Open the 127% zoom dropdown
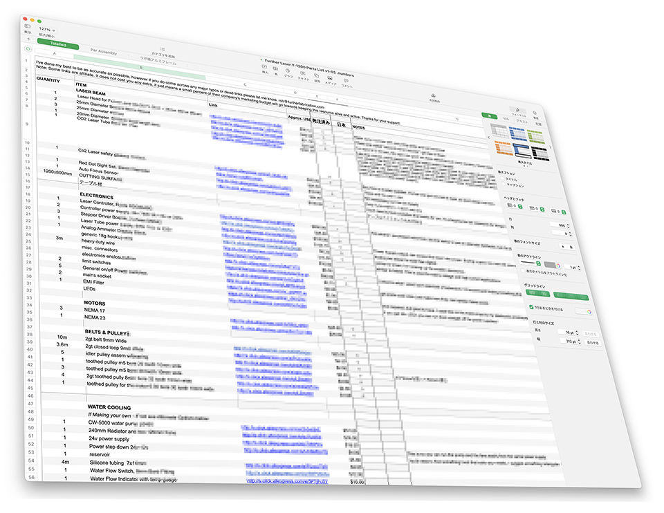 pyautogui.click(x=47, y=30)
